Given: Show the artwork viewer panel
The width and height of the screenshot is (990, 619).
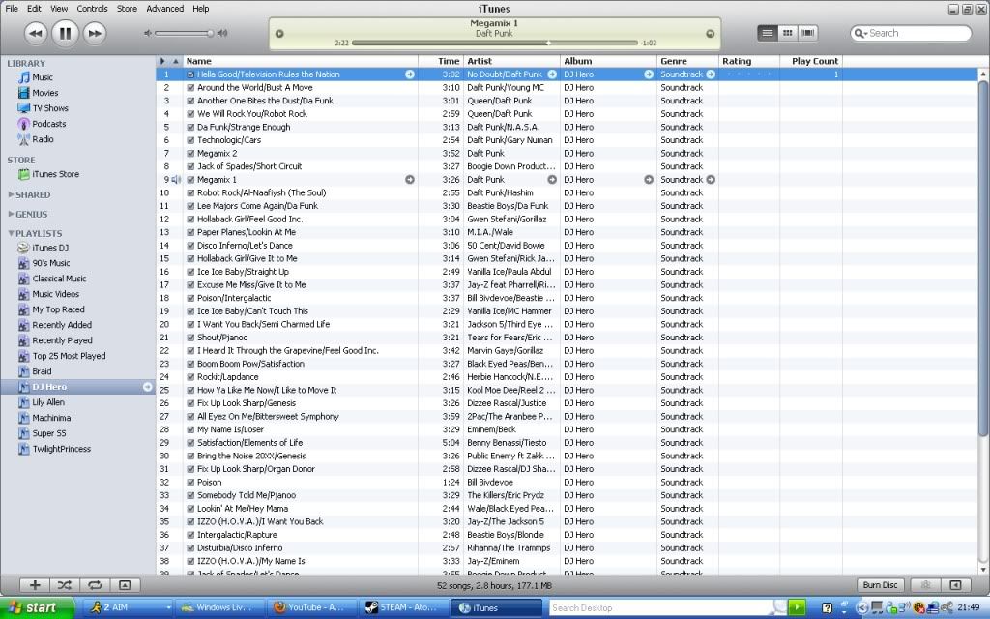Looking at the screenshot, I should (x=125, y=585).
